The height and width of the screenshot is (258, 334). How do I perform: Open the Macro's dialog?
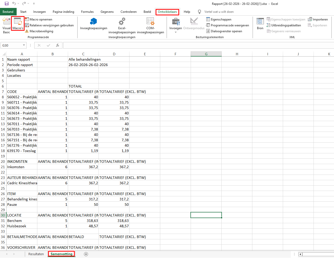pos(18,24)
